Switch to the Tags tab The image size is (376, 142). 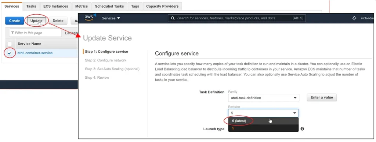(x=135, y=7)
